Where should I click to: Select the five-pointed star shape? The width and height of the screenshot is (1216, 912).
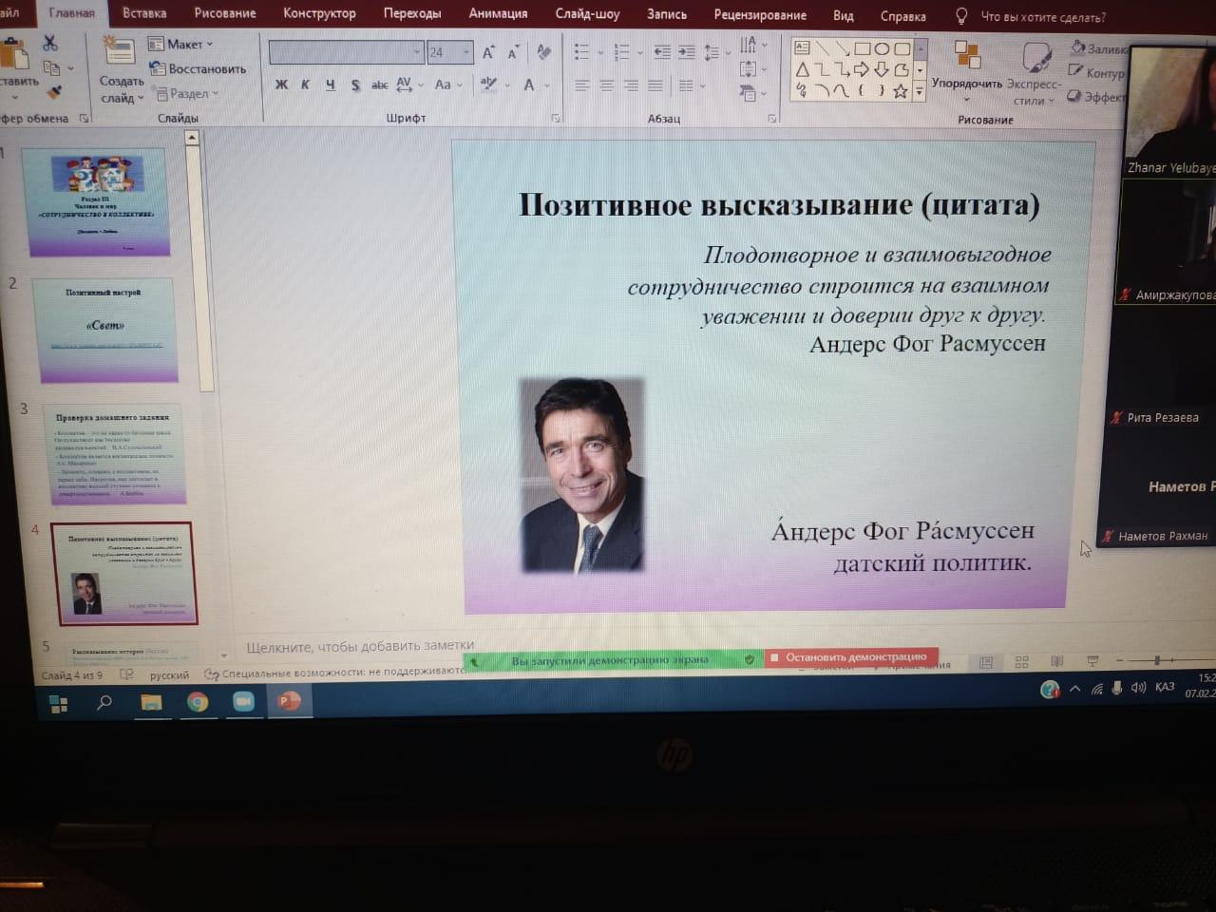pos(900,91)
